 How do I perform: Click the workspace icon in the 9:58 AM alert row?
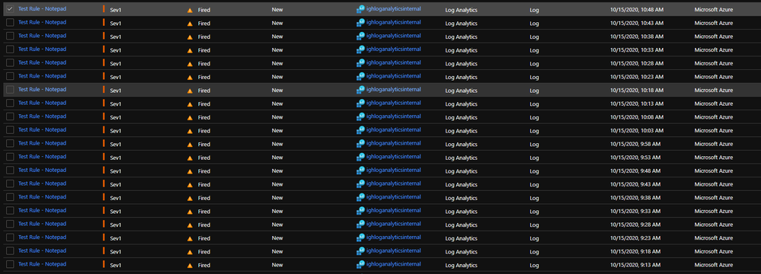coord(360,144)
